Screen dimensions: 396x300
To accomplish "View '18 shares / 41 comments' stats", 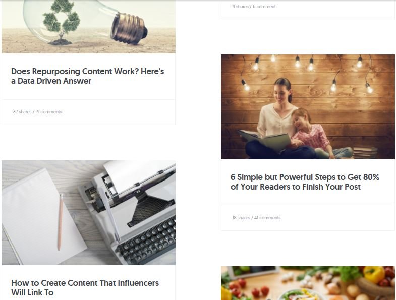I will [x=256, y=218].
